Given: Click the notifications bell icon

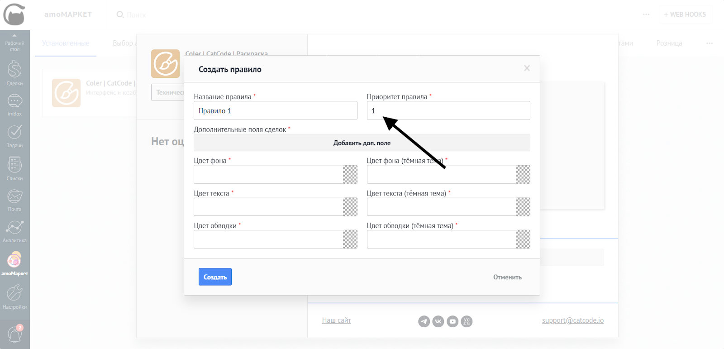Looking at the screenshot, I should (x=14, y=335).
